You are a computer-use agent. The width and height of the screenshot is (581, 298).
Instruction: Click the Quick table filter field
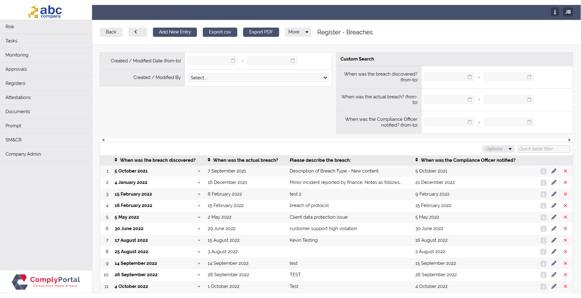pyautogui.click(x=544, y=149)
